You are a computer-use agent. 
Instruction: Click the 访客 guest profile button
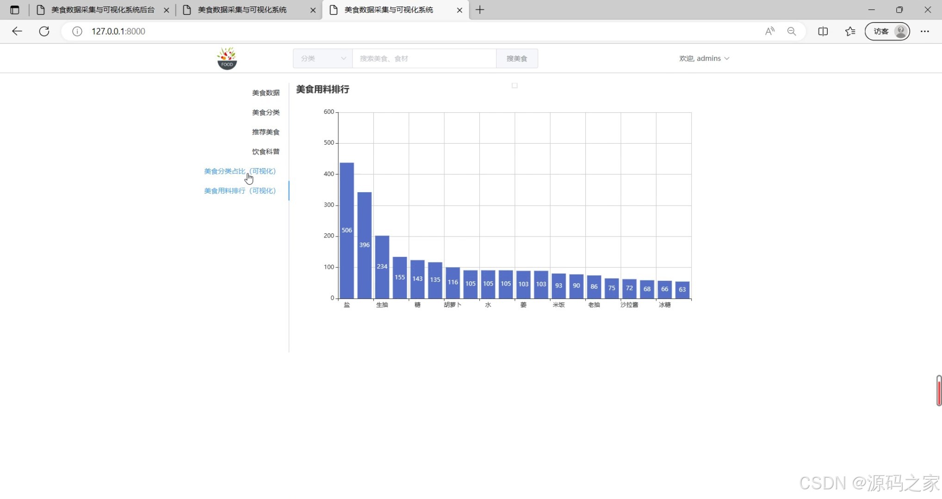coord(887,31)
